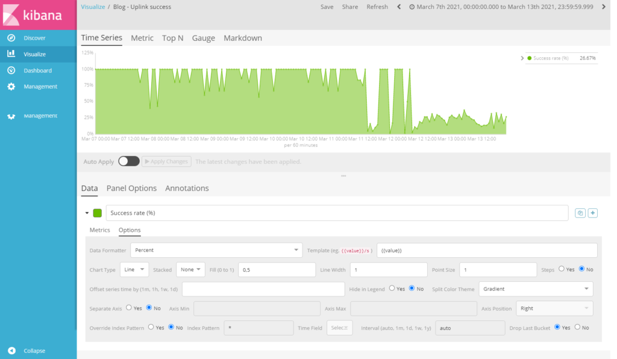617x359 pixels.
Task: Open the Panel Options tab
Action: click(x=131, y=189)
